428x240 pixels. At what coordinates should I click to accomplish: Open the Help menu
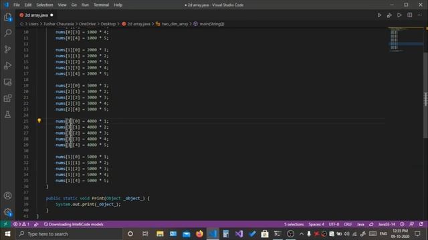pos(118,5)
